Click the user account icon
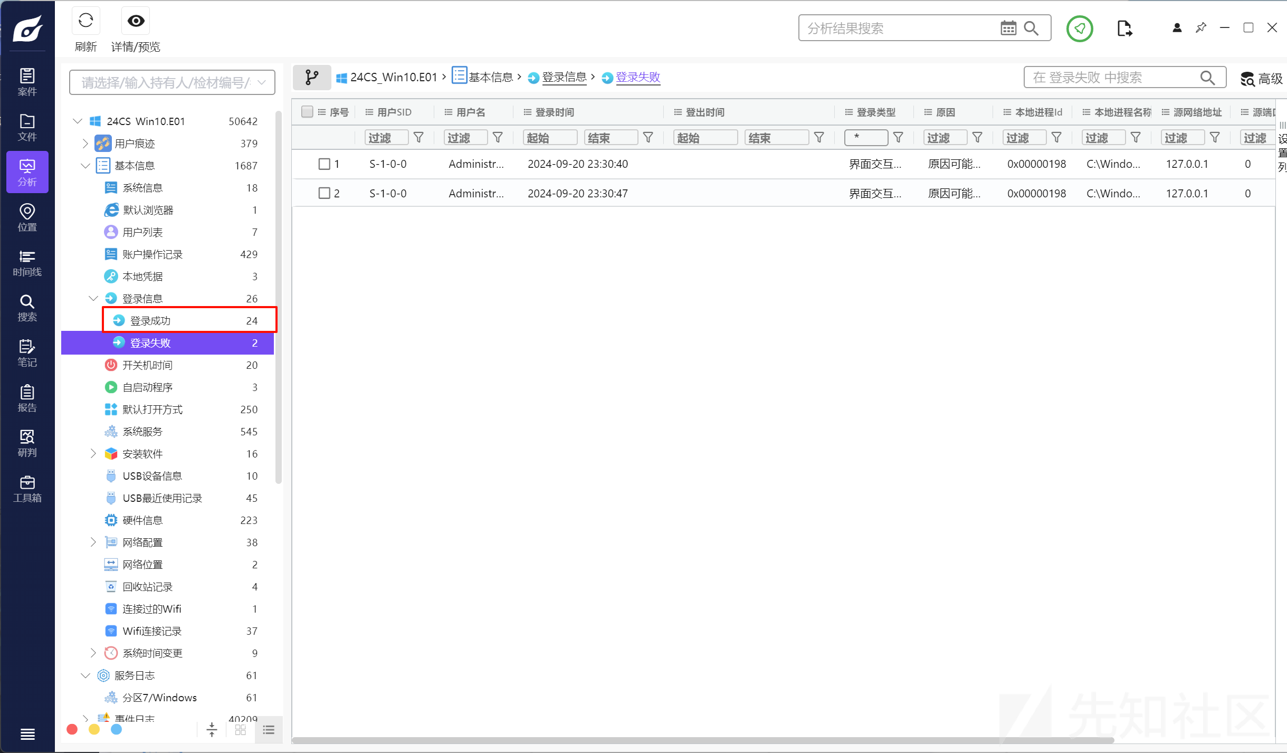 tap(1177, 27)
